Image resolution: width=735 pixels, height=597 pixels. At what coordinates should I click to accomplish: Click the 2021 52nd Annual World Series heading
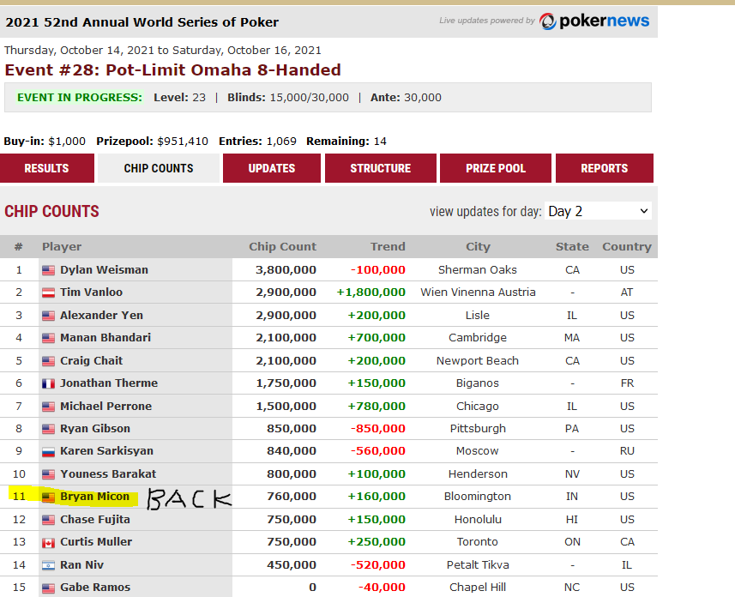tap(142, 22)
